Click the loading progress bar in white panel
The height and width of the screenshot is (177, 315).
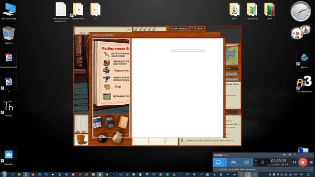point(189,51)
